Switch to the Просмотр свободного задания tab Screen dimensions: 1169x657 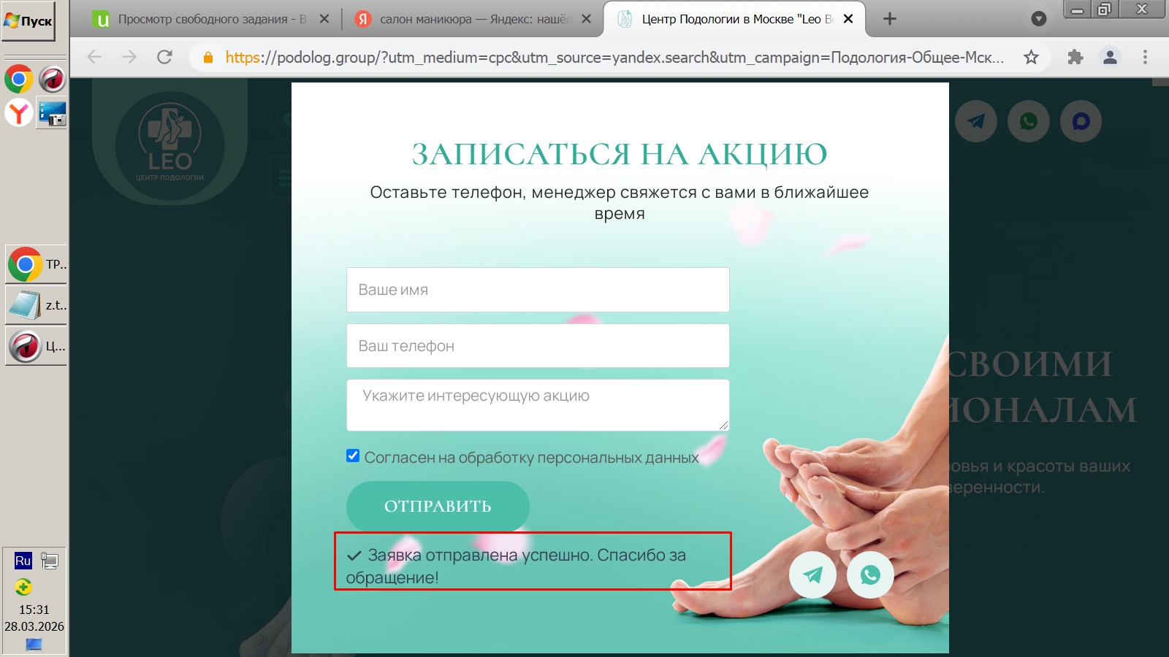(212, 19)
